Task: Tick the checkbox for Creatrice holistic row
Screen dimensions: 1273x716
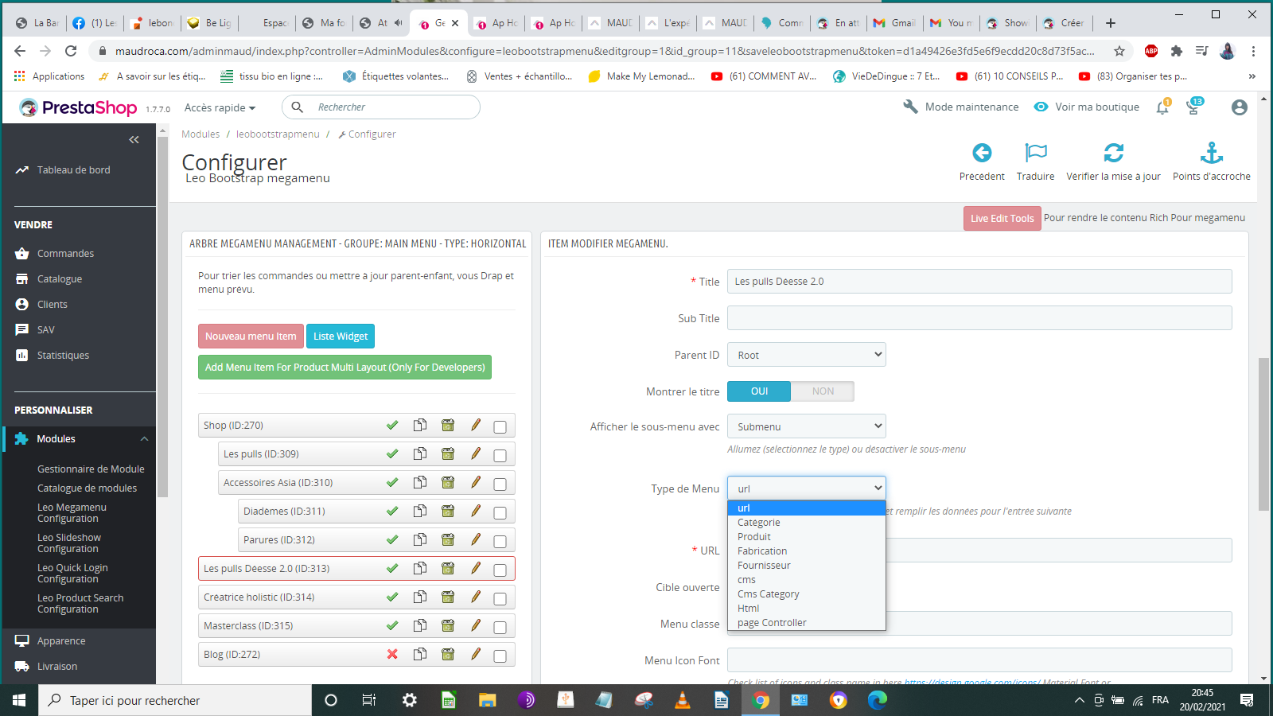Action: click(x=500, y=599)
